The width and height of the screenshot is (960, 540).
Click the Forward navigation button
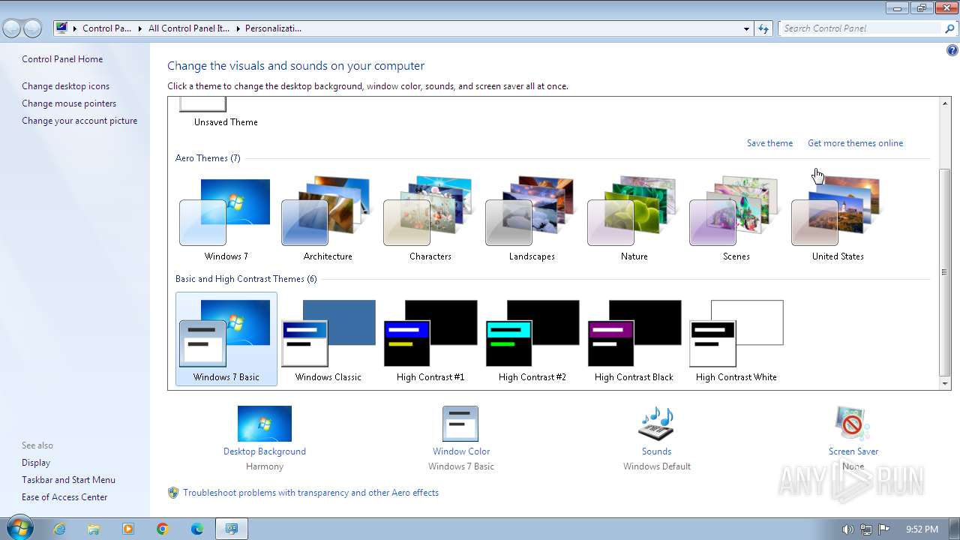pyautogui.click(x=32, y=28)
